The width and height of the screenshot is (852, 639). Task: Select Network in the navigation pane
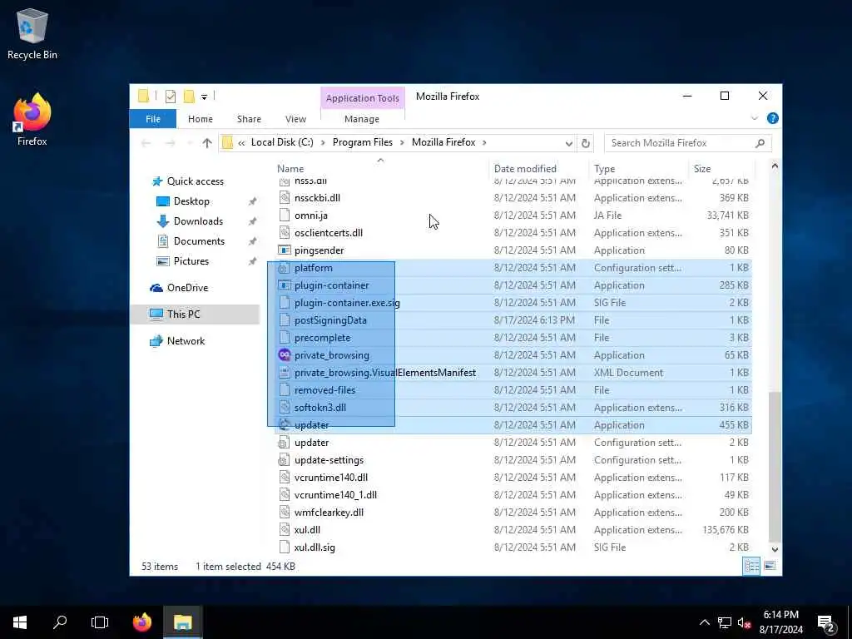(x=186, y=341)
